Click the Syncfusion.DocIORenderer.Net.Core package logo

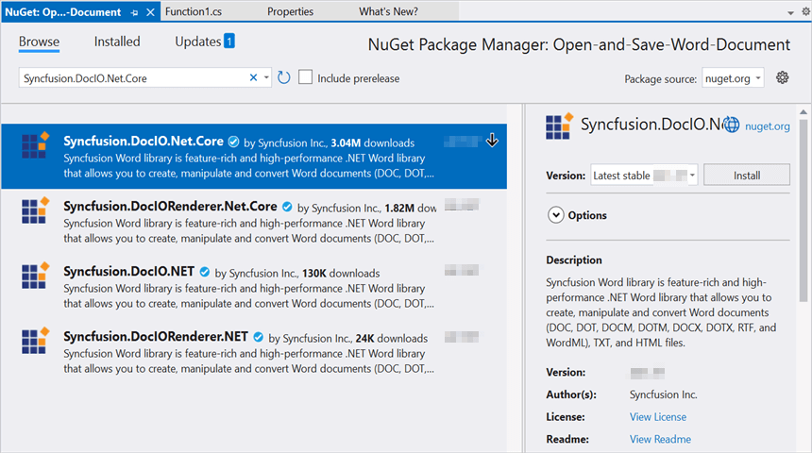[35, 210]
